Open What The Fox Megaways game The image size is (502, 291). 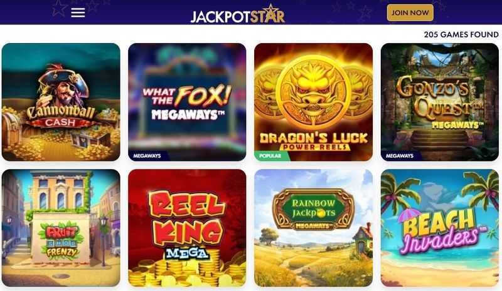coord(187,102)
